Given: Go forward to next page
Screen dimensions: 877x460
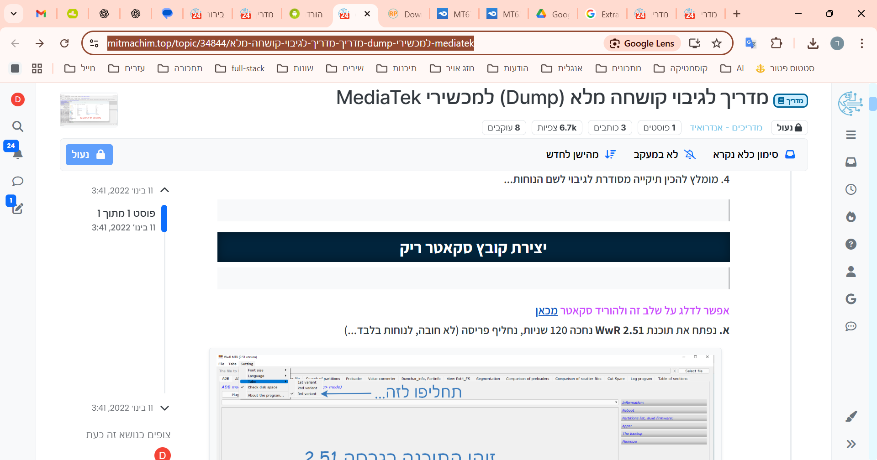Looking at the screenshot, I should pyautogui.click(x=40, y=43).
